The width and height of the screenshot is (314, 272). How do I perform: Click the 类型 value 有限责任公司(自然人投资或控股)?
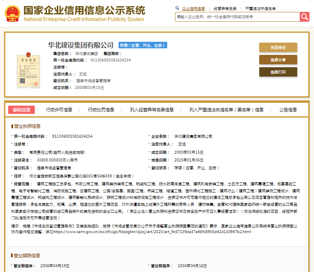click(x=57, y=152)
